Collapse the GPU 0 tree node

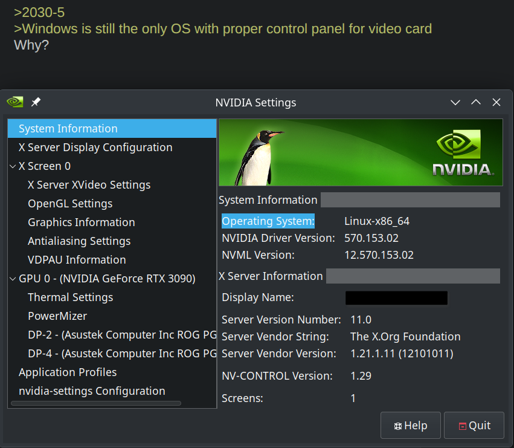tap(13, 279)
